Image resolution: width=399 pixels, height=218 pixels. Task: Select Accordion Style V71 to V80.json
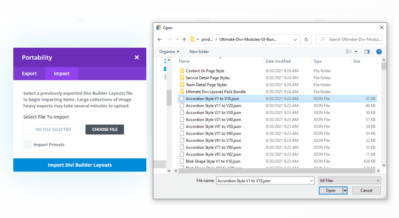click(x=277, y=148)
